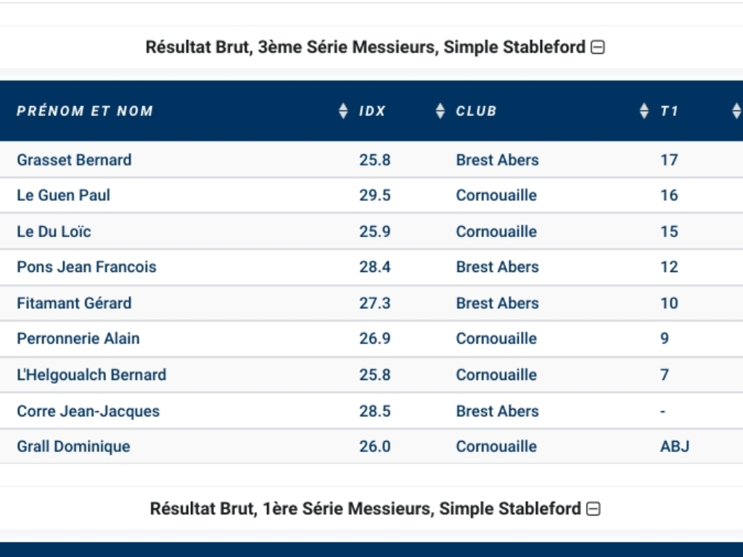Select Grall Dominique player name
This screenshot has height=557, width=743.
click(x=73, y=446)
